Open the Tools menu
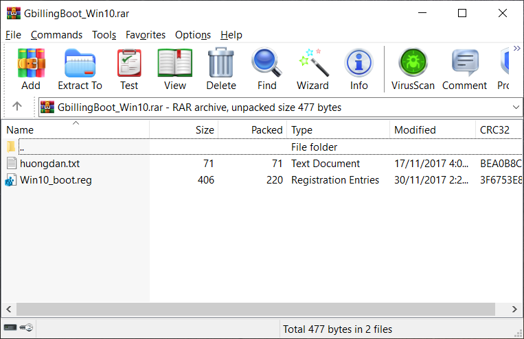 (x=104, y=35)
